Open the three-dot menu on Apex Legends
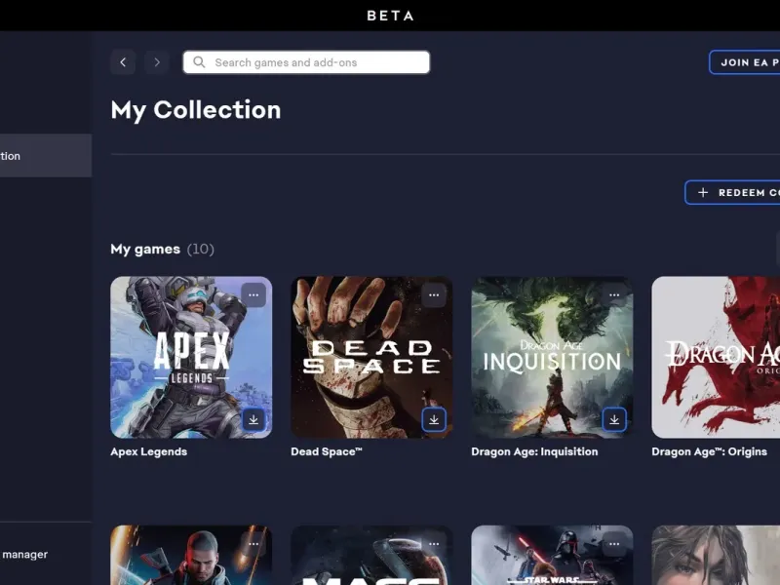Screen dimensions: 780x585 (253, 295)
